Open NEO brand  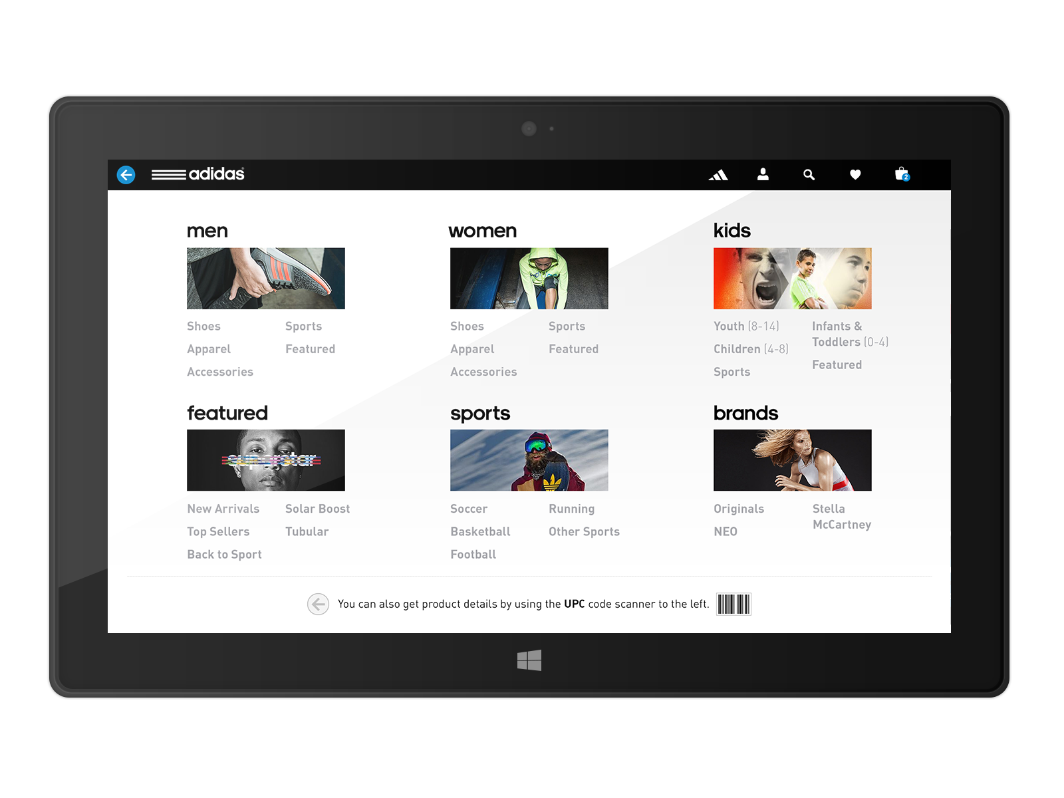tap(726, 531)
